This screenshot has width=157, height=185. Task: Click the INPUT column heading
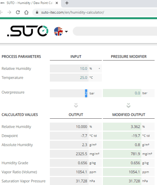[x=76, y=57]
